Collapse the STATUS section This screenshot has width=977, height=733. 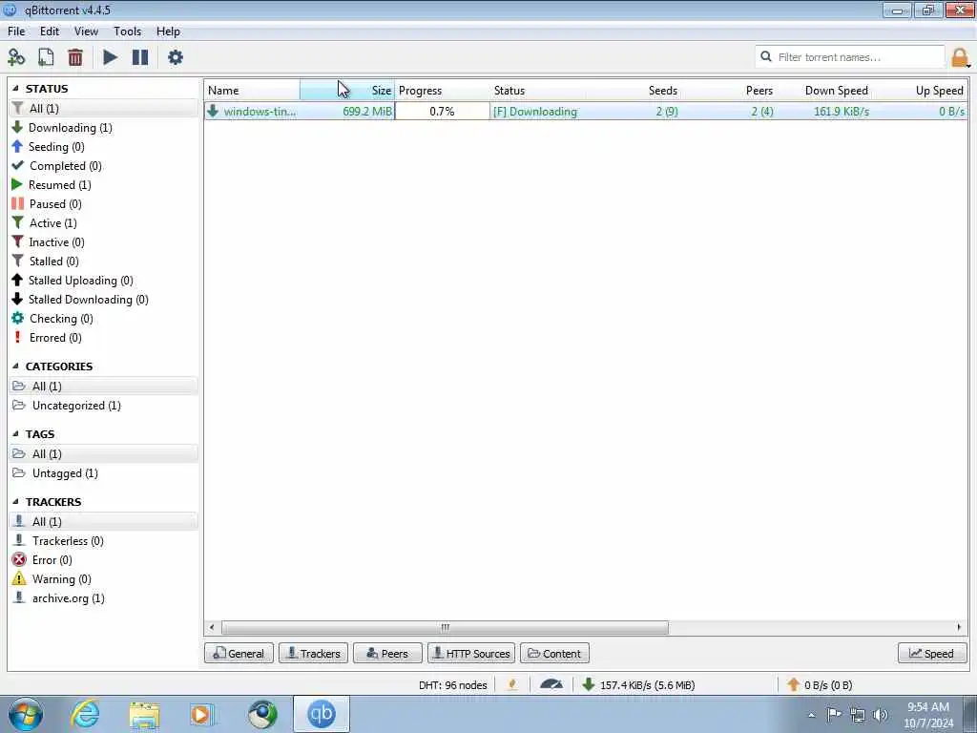15,89
